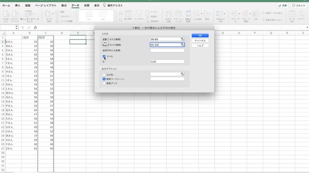309x173 pixels.
Task: Click the Cancel (キャンセル) button
Action: pyautogui.click(x=200, y=40)
